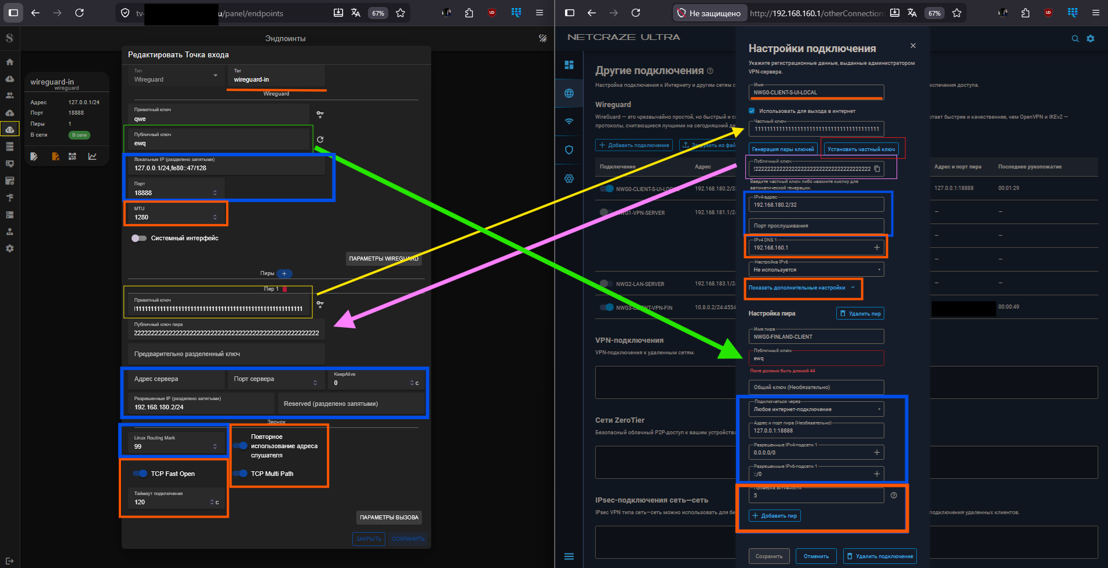Screen dimensions: 1108x568
Task: Open the Подключаться через dropdown
Action: click(x=816, y=409)
